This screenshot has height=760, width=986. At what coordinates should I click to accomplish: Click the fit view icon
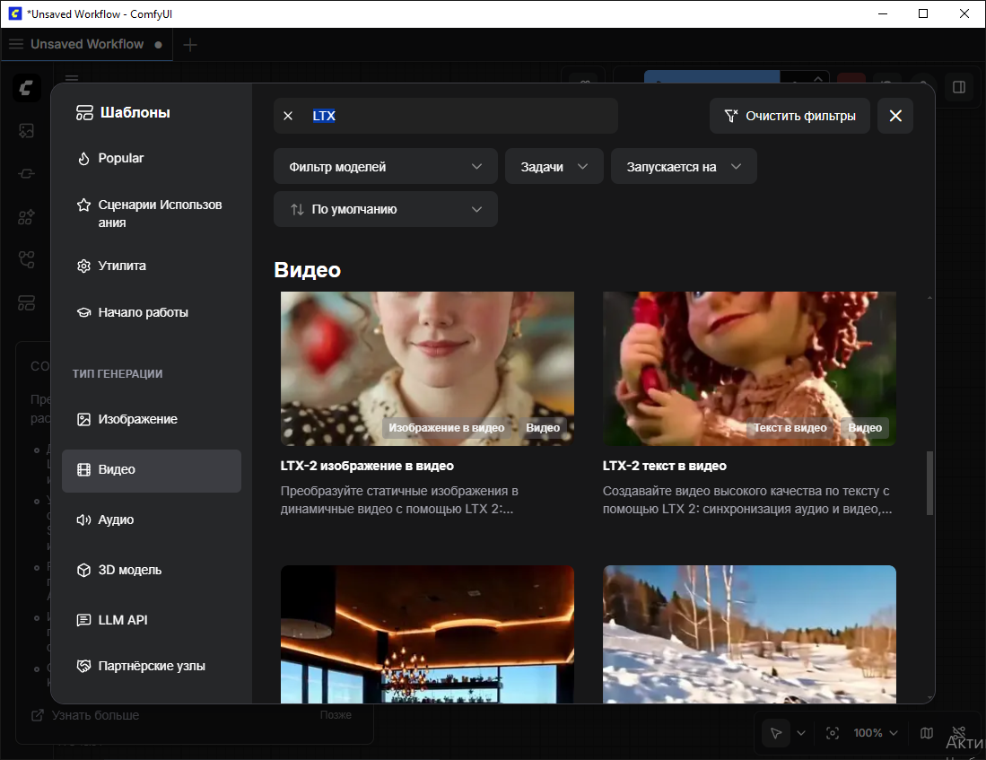click(833, 733)
